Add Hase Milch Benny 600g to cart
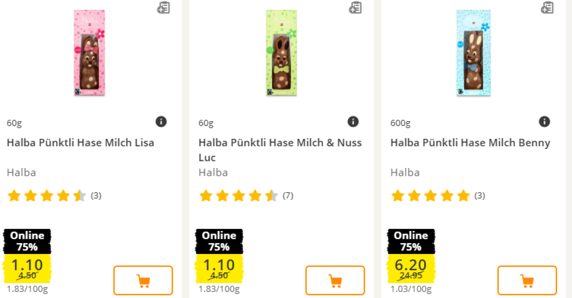The height and width of the screenshot is (298, 572). 527,280
